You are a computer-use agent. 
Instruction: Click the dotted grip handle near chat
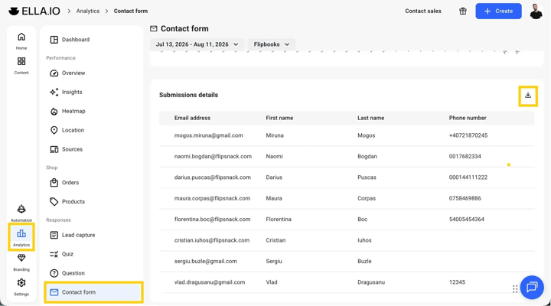(515, 288)
